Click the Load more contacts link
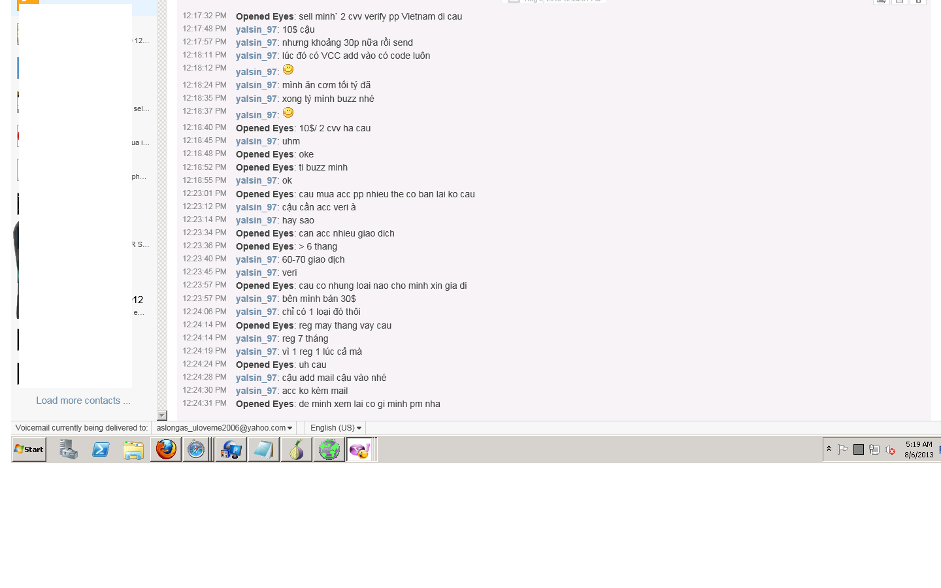941x588 pixels. coord(83,400)
